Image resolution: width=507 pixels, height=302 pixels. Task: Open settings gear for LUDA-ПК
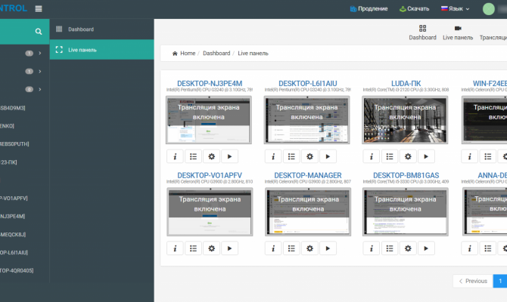(x=408, y=156)
